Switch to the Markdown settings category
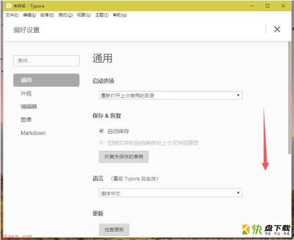Screen dimensions: 294x240 click(33, 133)
